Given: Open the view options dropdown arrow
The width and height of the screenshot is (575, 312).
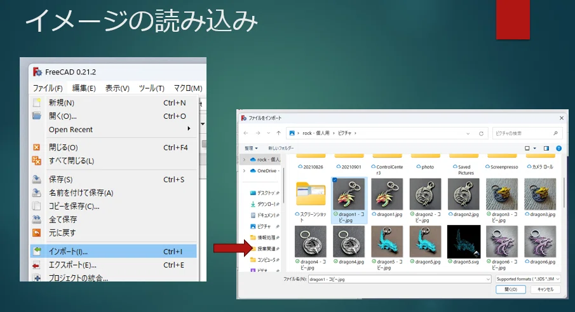Looking at the screenshot, I should 535,149.
